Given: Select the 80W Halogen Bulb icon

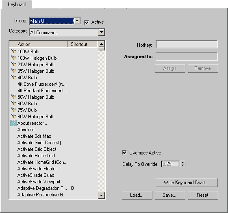Looking at the screenshot, I should pos(13,116).
